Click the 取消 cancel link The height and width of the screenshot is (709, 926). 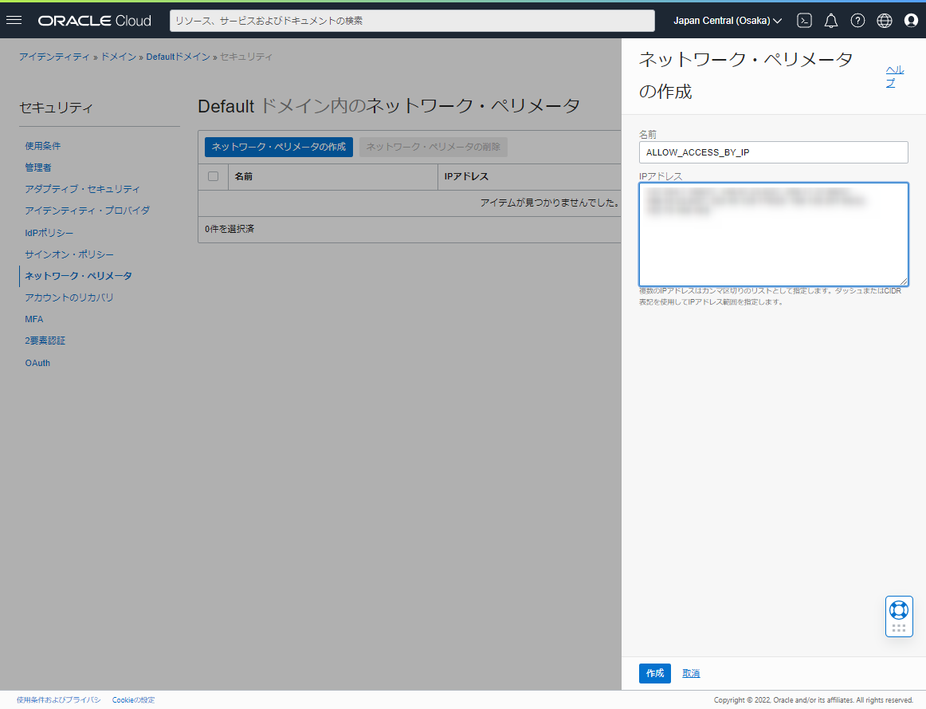click(691, 674)
